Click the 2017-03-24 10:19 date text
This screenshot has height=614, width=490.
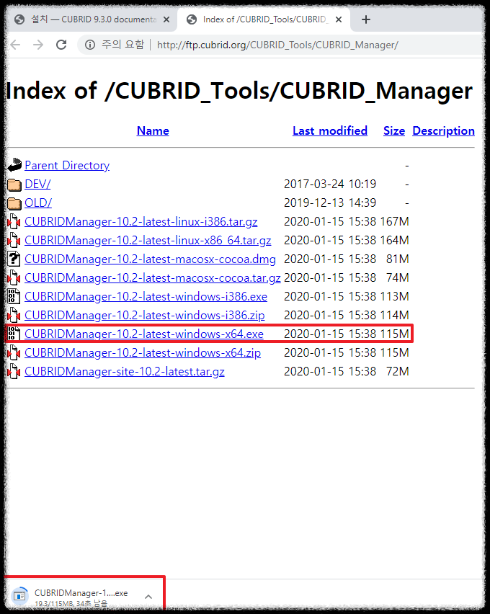pyautogui.click(x=330, y=184)
